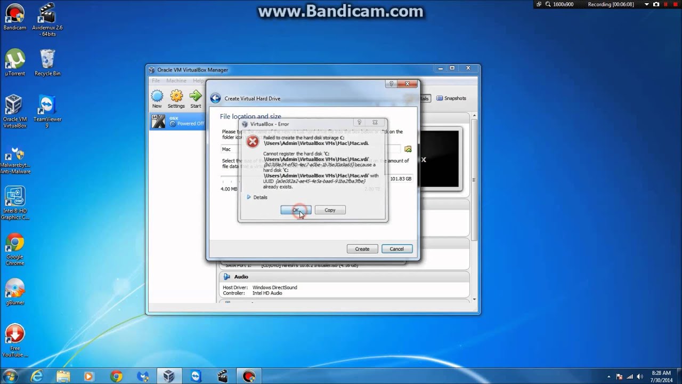Open the Bandicam desktop icon

[x=14, y=18]
